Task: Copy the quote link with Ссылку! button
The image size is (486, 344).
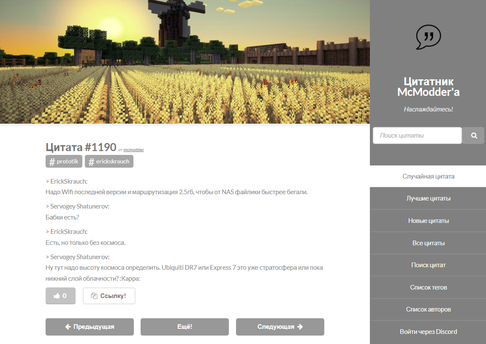Action: click(109, 295)
